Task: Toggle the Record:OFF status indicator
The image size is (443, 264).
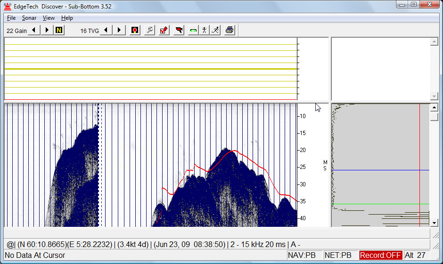Action: [380, 255]
